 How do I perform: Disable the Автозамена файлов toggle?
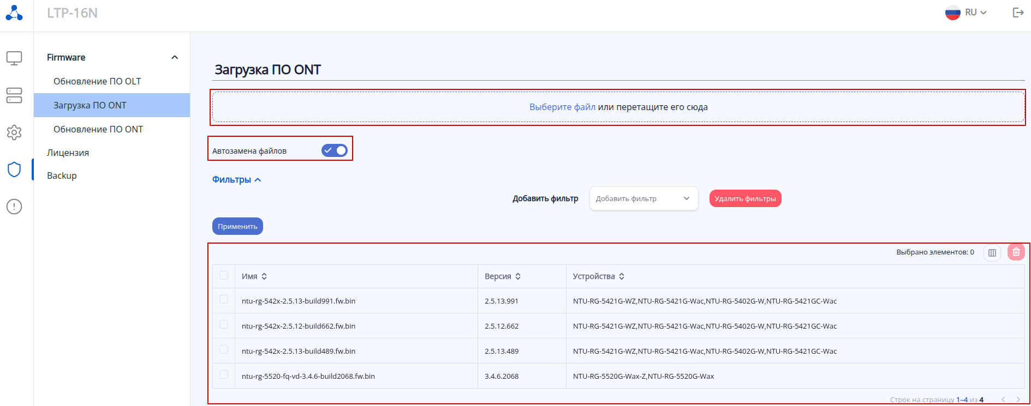click(334, 150)
